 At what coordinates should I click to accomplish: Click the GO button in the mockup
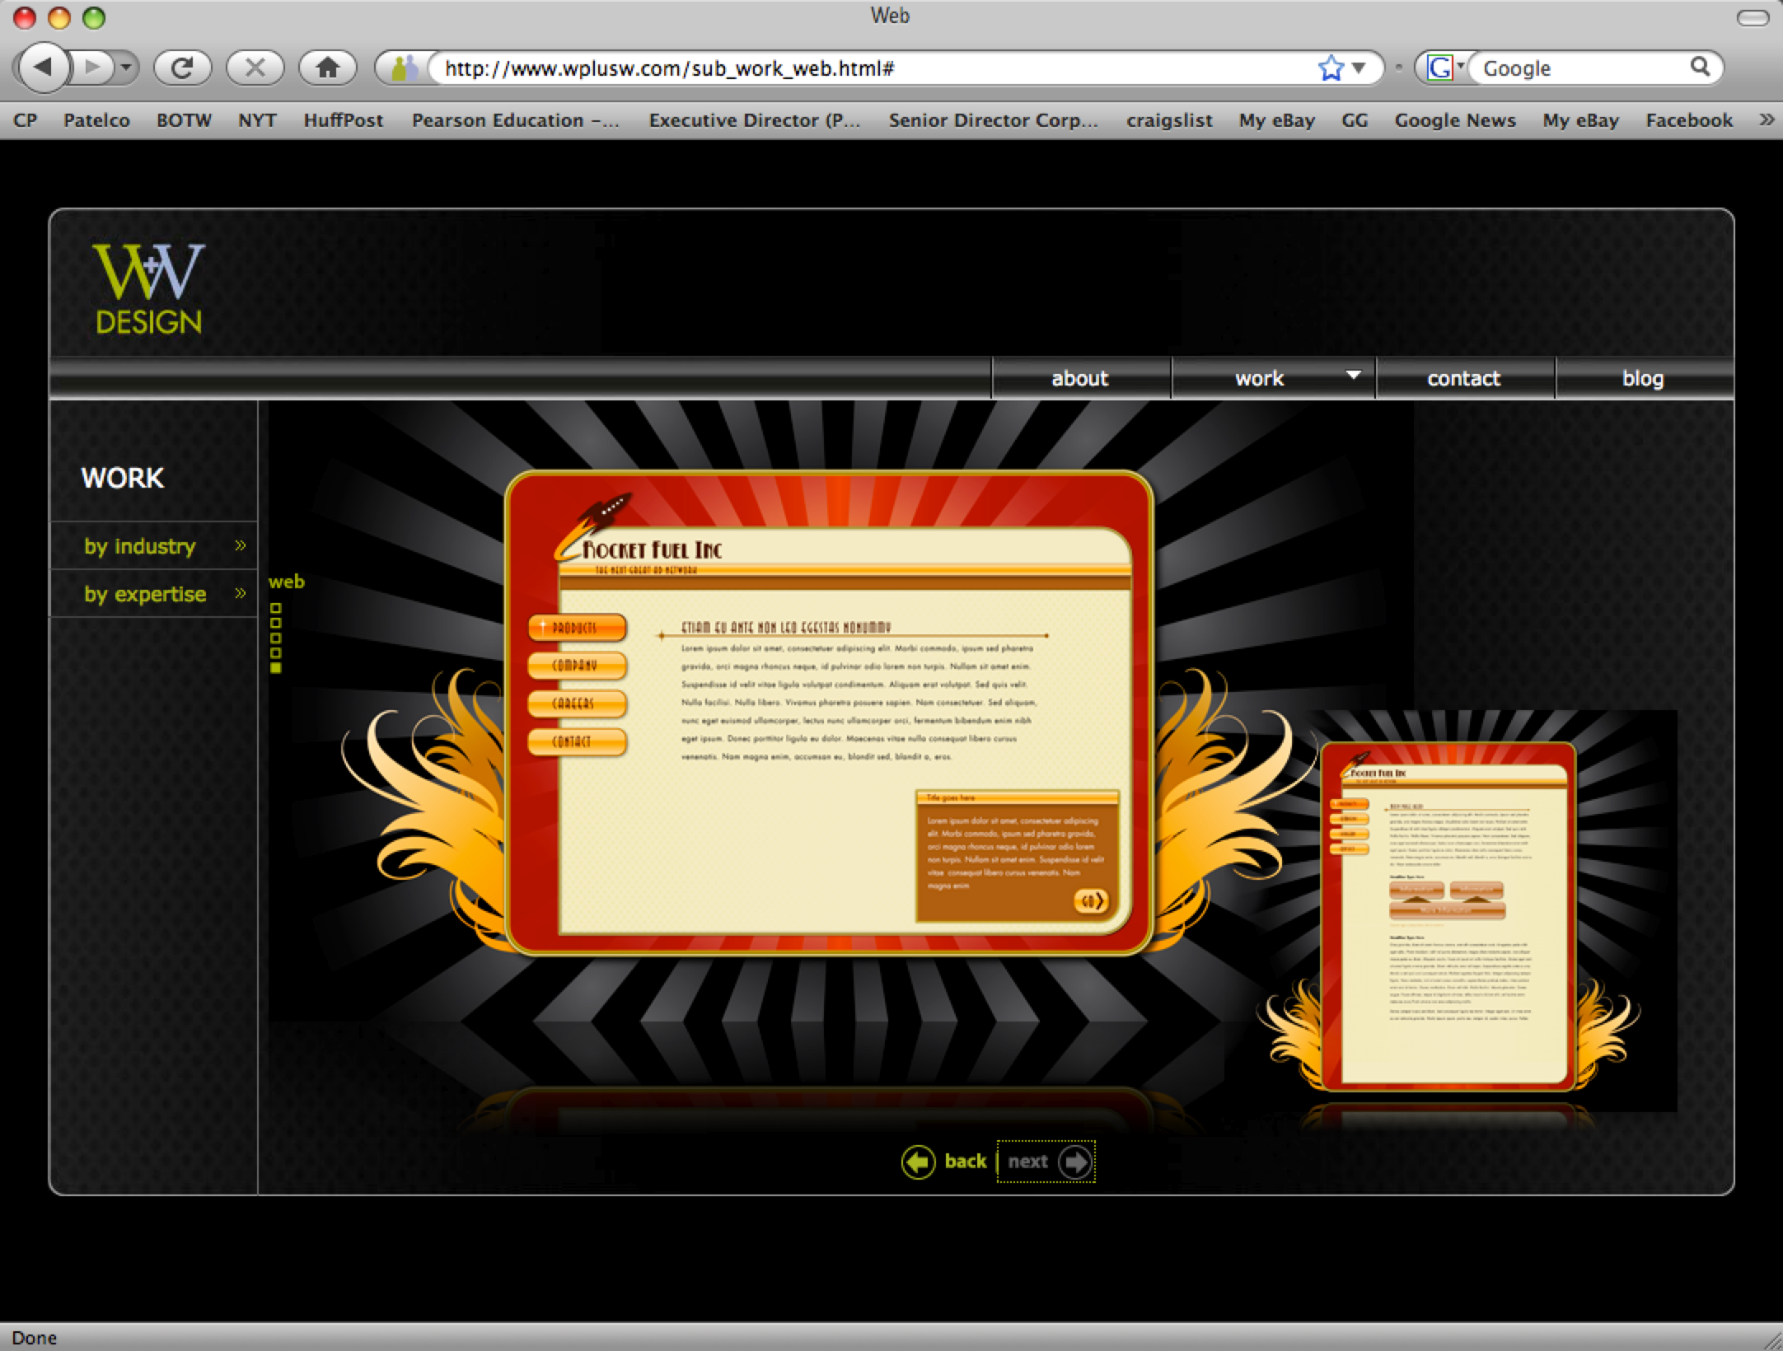pos(1092,901)
